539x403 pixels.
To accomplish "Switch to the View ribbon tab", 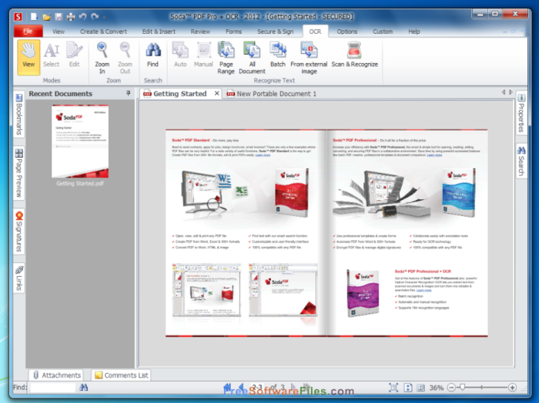I will (59, 32).
